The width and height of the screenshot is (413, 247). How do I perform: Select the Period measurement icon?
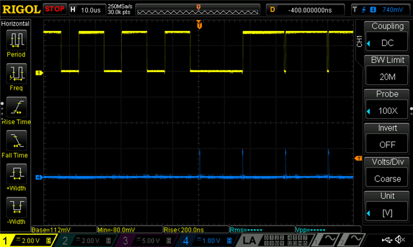16,40
